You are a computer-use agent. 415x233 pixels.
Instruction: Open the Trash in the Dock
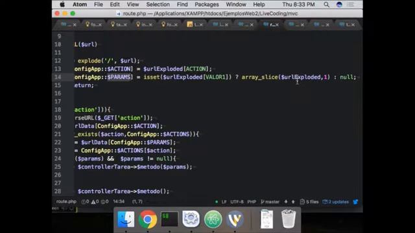point(289,219)
